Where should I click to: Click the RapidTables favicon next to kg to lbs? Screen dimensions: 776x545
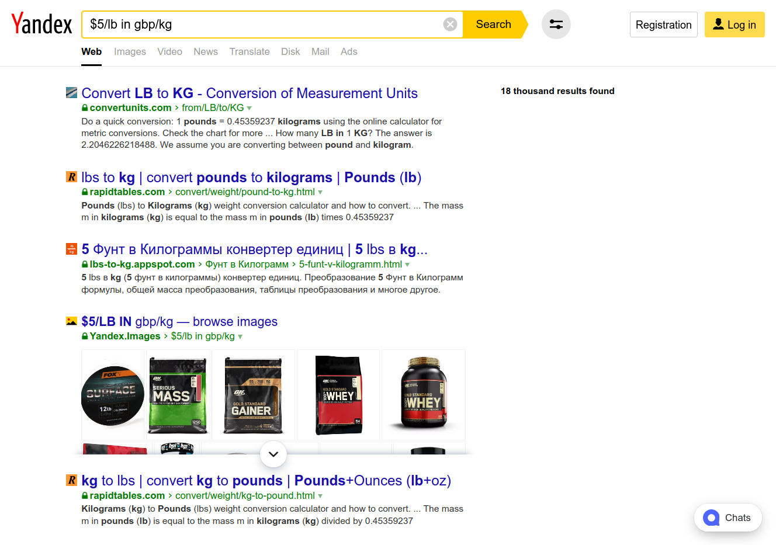click(x=71, y=480)
